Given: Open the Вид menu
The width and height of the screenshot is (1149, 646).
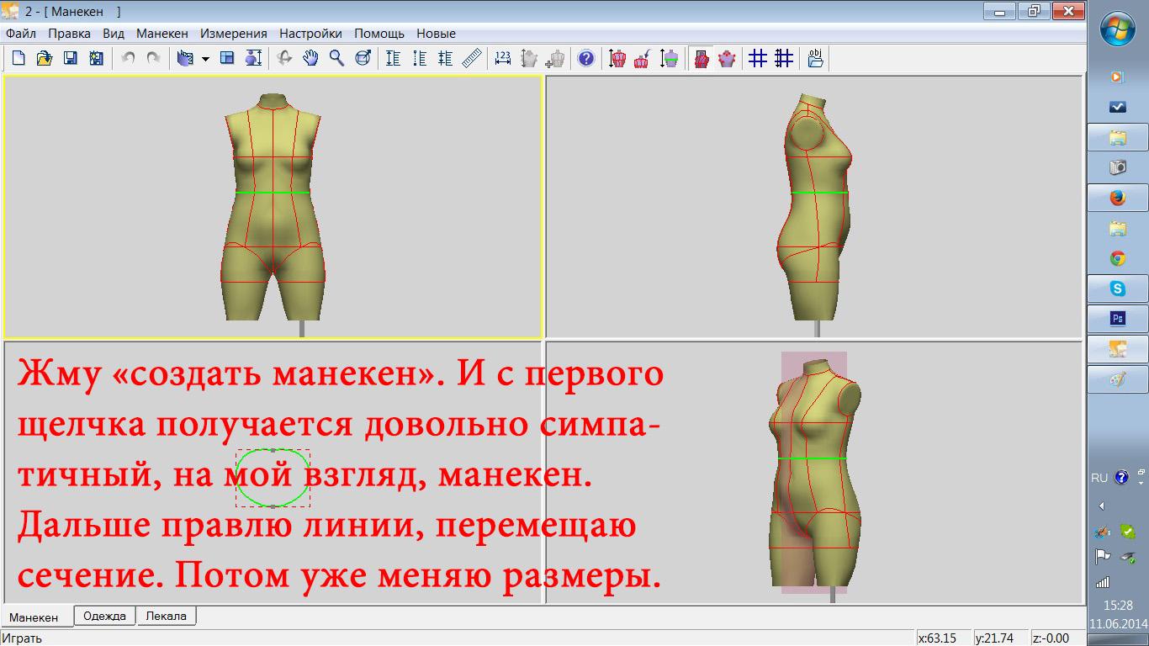Looking at the screenshot, I should pyautogui.click(x=114, y=34).
